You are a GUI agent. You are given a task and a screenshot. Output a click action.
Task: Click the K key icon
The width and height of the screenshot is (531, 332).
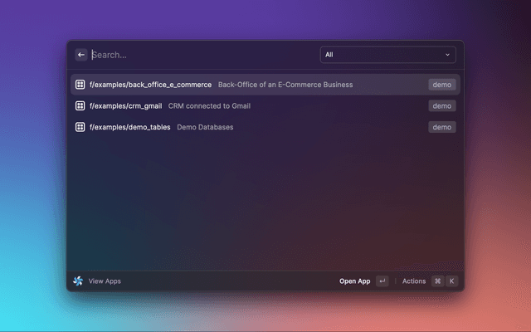(x=452, y=281)
